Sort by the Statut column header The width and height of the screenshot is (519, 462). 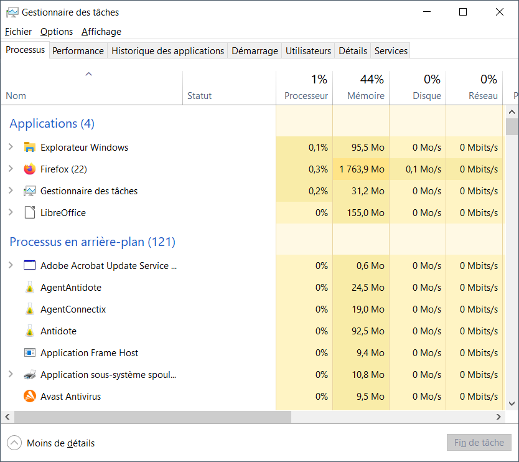229,88
